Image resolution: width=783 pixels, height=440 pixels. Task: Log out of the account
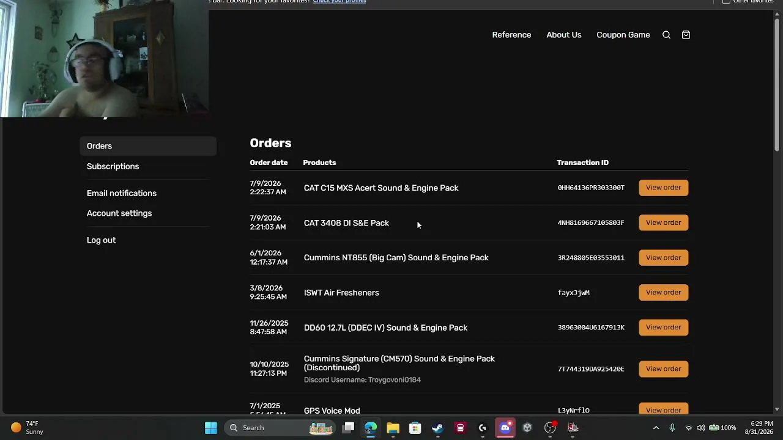(x=101, y=240)
